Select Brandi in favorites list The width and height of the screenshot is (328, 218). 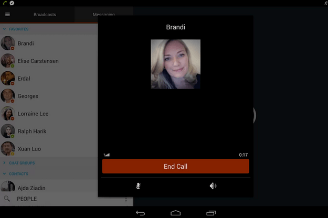point(49,43)
